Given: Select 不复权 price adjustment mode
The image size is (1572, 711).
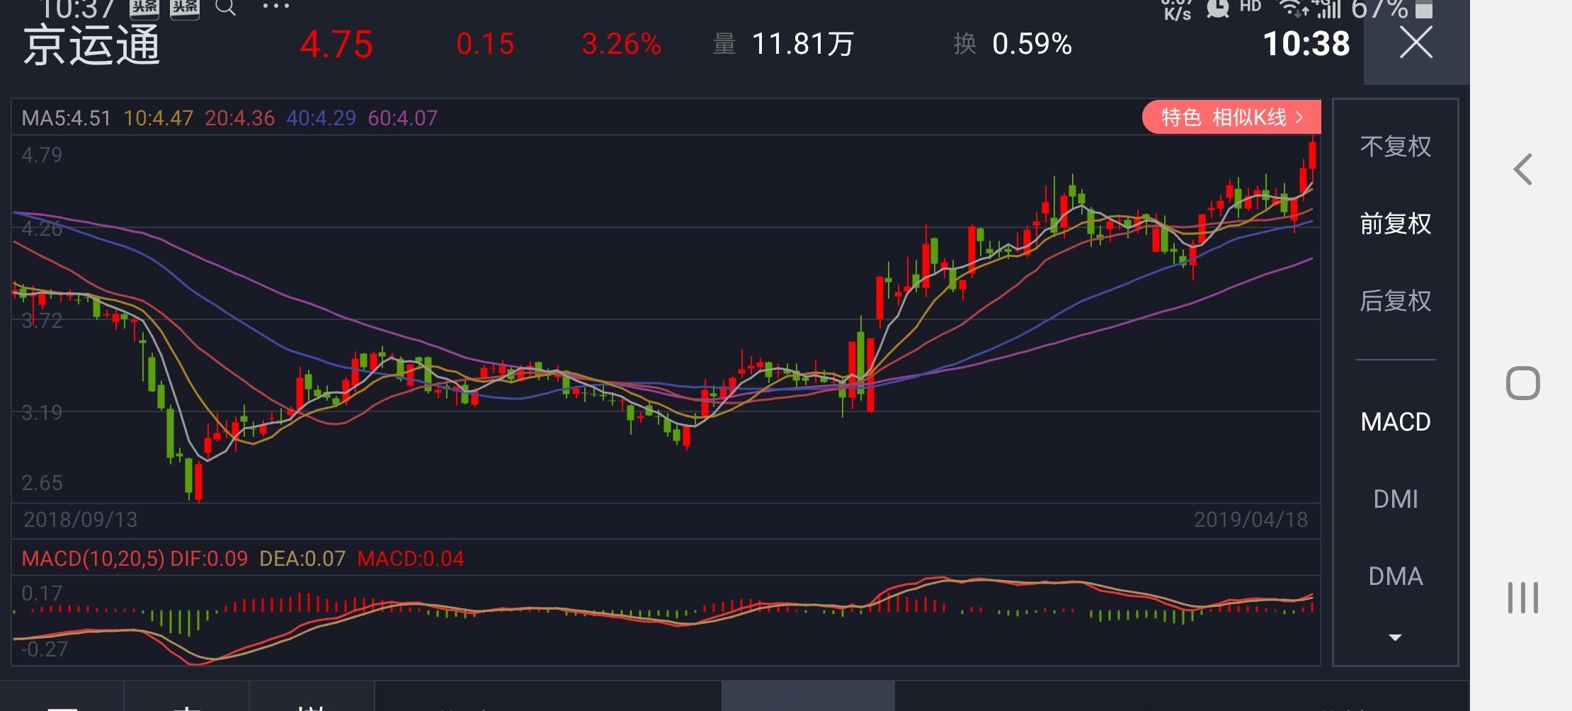Looking at the screenshot, I should (x=1395, y=147).
